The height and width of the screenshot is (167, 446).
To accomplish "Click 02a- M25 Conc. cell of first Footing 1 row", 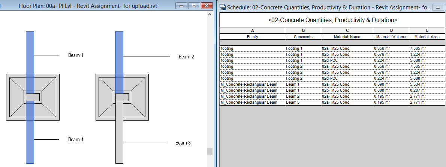I will pos(347,49).
